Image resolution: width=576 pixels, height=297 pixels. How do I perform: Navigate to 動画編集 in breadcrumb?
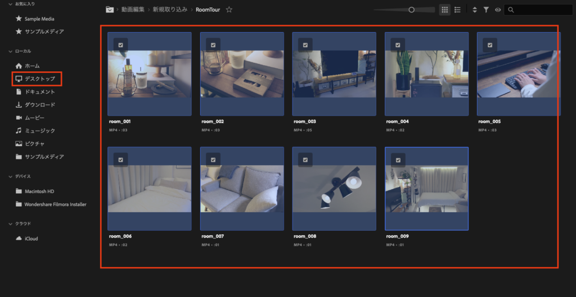133,10
